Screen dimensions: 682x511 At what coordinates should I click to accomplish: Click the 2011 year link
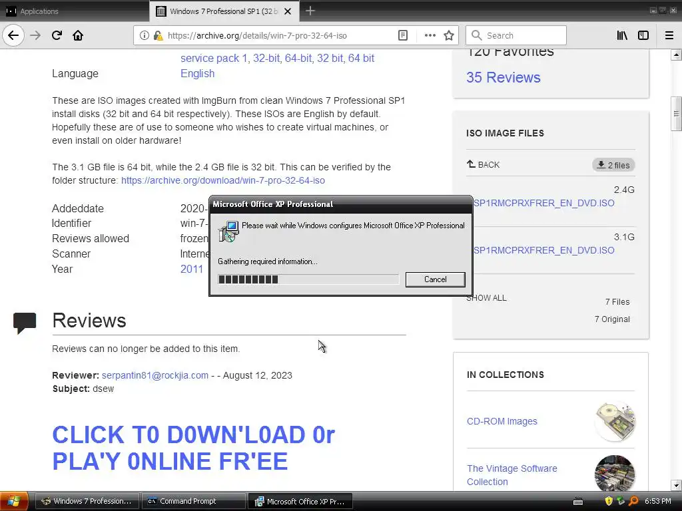pyautogui.click(x=192, y=269)
